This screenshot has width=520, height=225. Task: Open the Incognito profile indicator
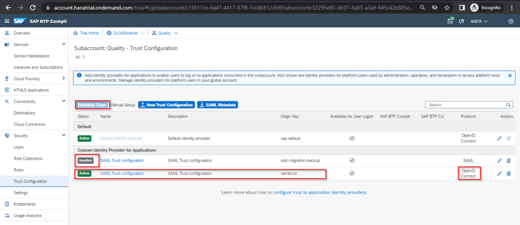point(485,7)
